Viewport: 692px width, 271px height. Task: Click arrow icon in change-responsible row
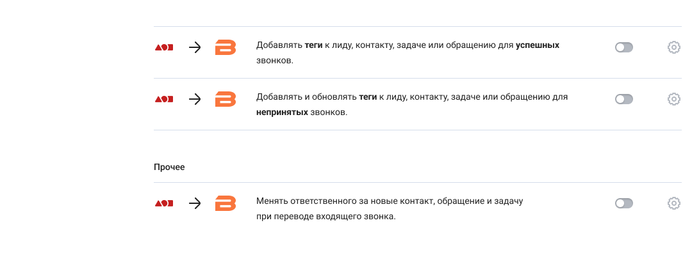[195, 203]
